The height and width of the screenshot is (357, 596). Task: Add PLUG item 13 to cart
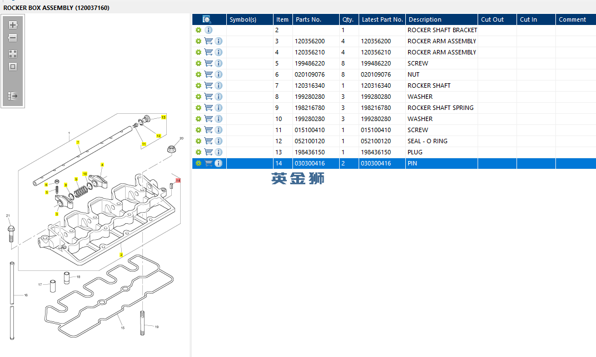coord(208,152)
